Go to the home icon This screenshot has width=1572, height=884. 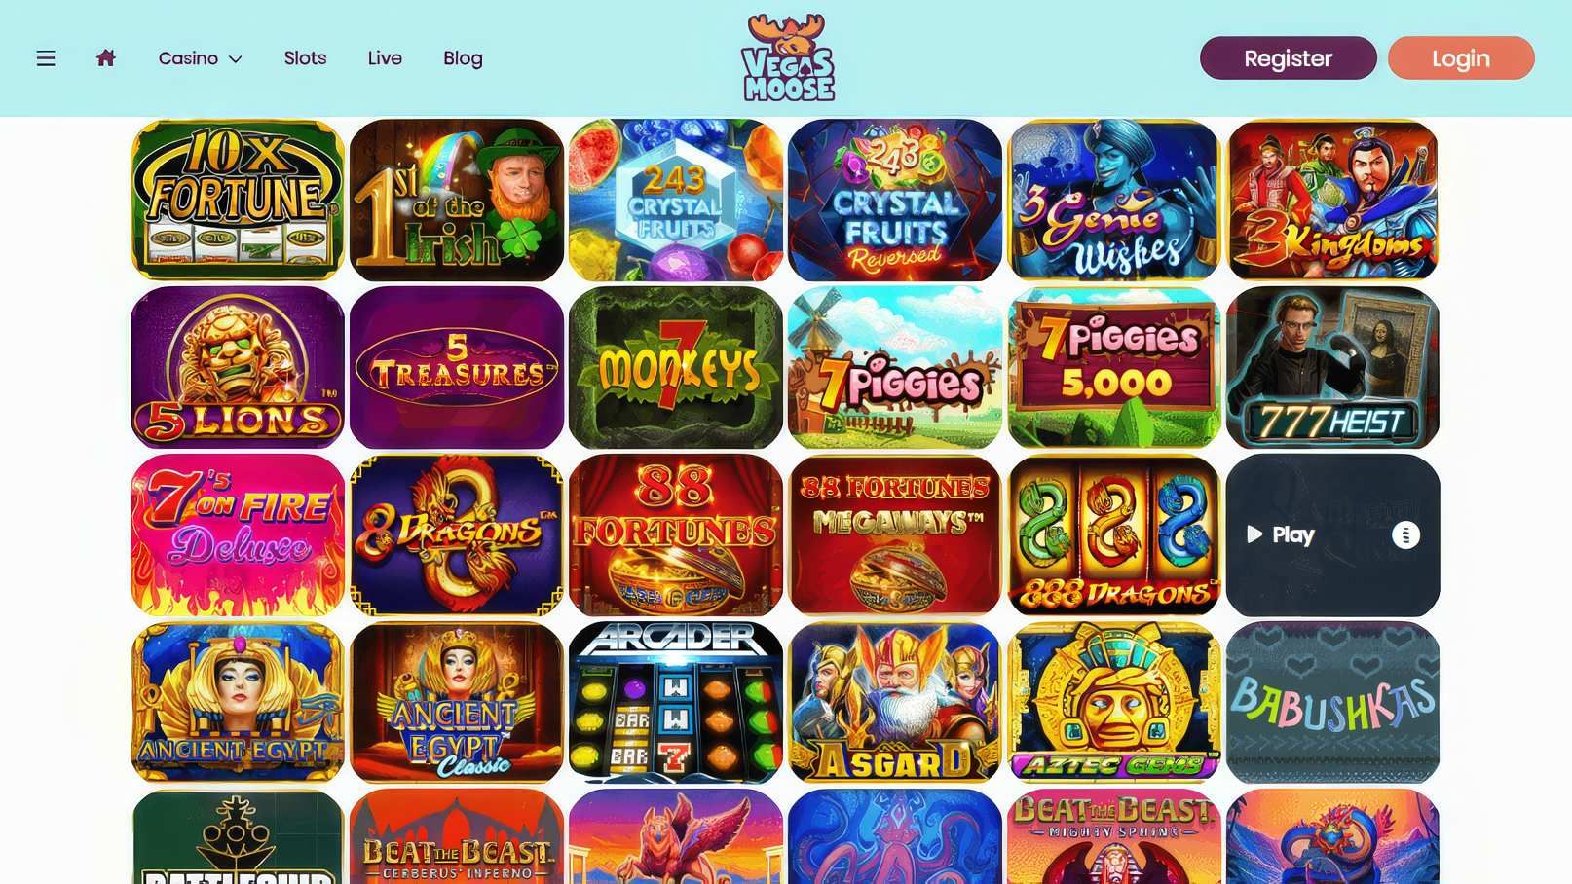tap(106, 58)
